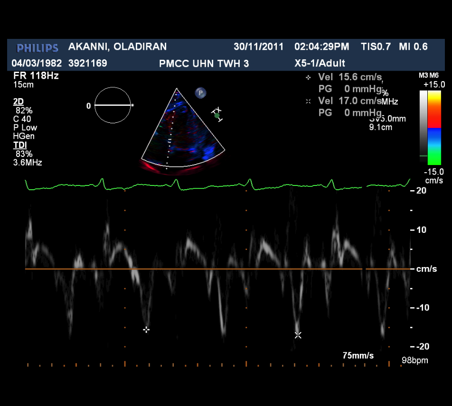The image size is (452, 406).
Task: Click the 98bpm heart rate readout
Action: [x=414, y=360]
